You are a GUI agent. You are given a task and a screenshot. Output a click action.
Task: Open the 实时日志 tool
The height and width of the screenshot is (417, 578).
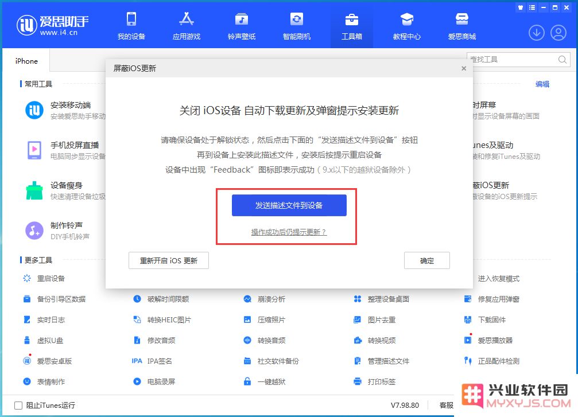pos(44,319)
